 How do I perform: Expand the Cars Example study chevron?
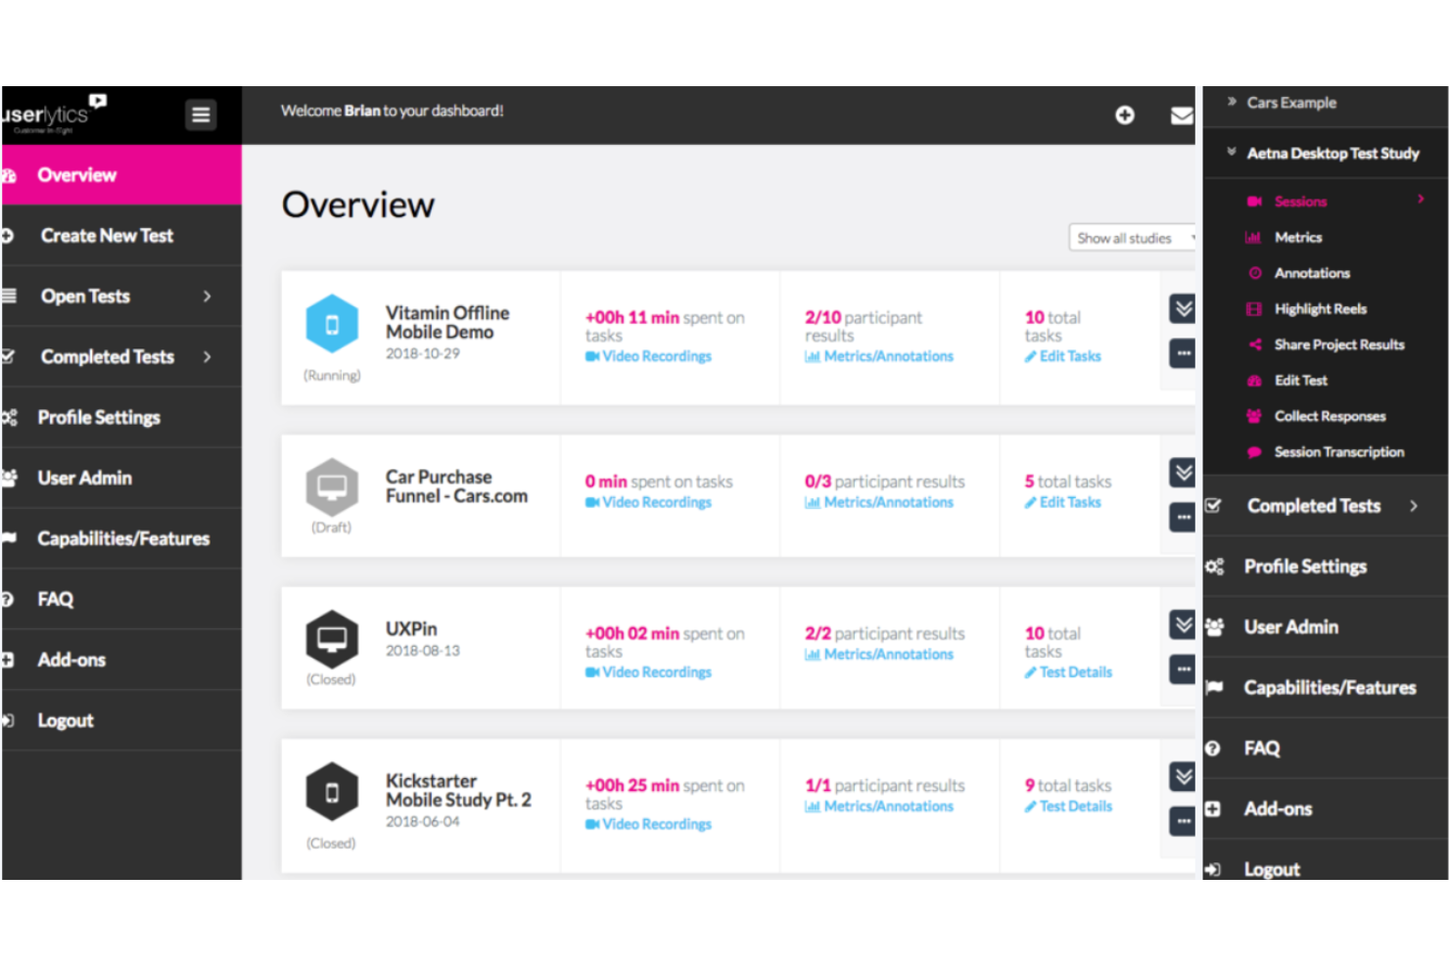[x=1232, y=99]
